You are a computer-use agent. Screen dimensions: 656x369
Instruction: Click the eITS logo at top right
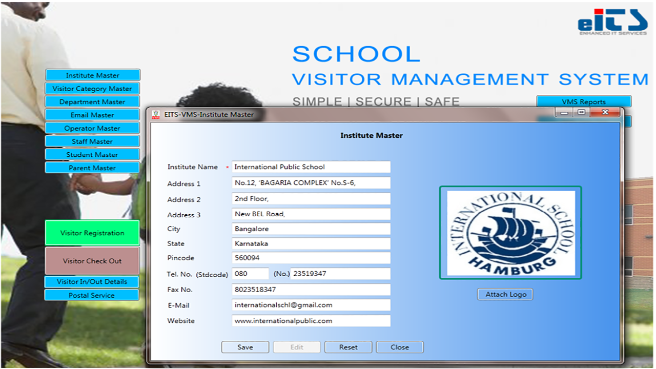pyautogui.click(x=612, y=22)
